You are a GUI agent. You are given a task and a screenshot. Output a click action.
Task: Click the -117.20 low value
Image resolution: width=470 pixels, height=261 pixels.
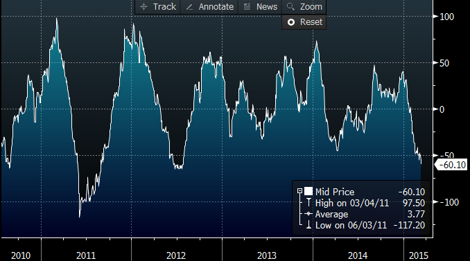coord(409,226)
